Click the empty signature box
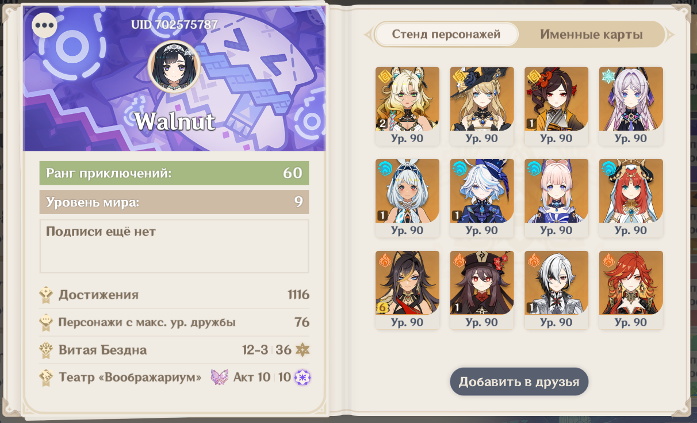The width and height of the screenshot is (697, 423). point(174,246)
